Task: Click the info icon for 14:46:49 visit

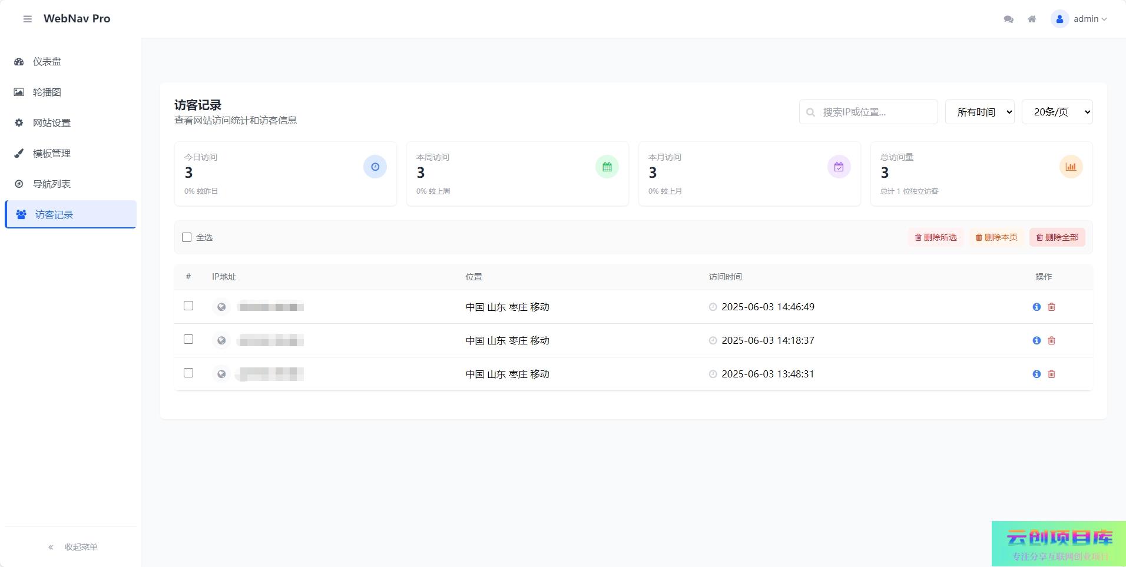Action: pos(1036,307)
